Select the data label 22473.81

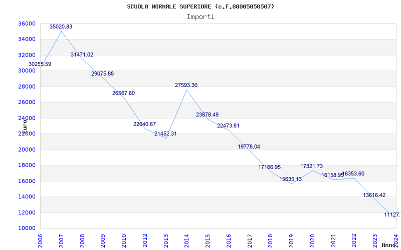tap(229, 126)
